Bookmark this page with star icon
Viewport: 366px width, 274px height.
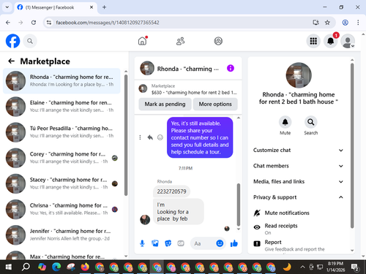pos(327,23)
